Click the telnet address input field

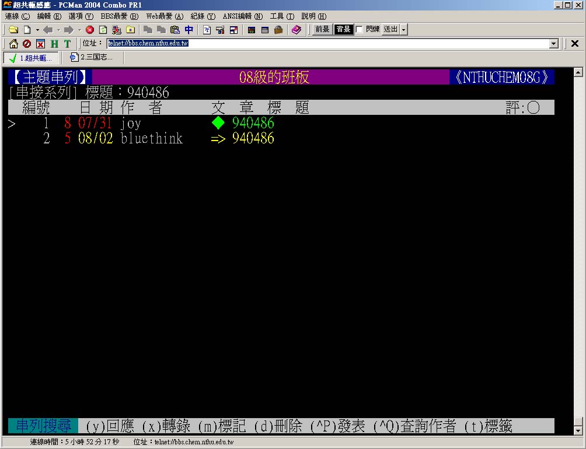click(x=327, y=44)
